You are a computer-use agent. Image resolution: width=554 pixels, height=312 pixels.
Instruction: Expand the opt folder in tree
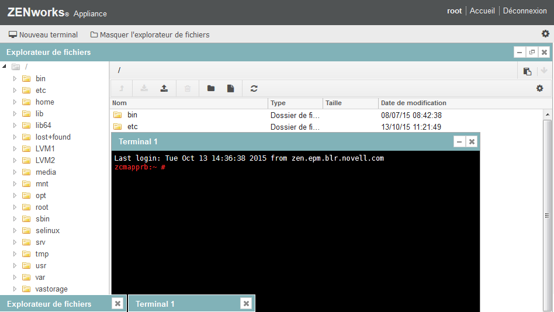point(15,195)
